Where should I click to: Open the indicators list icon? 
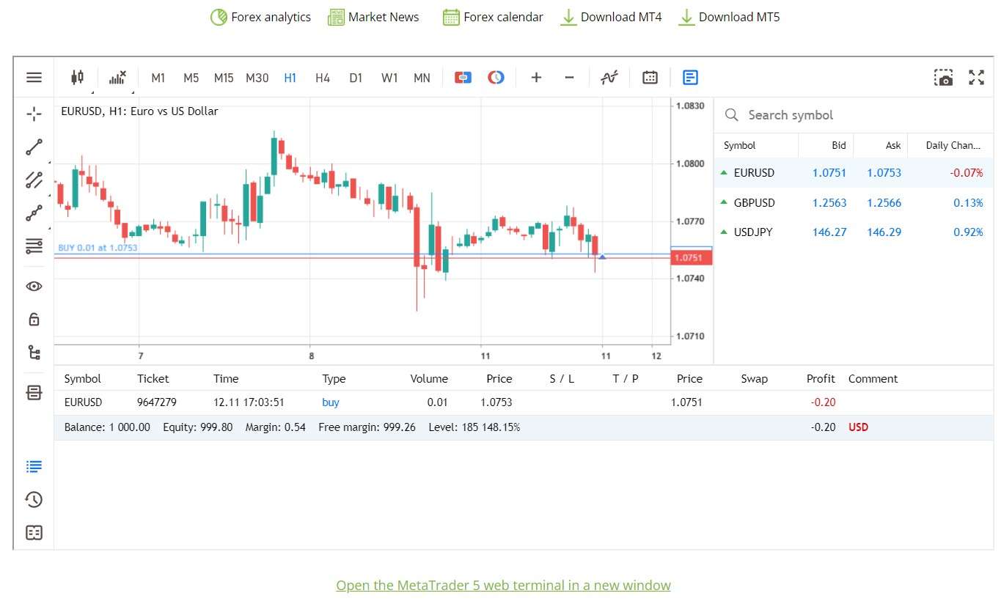(x=117, y=78)
